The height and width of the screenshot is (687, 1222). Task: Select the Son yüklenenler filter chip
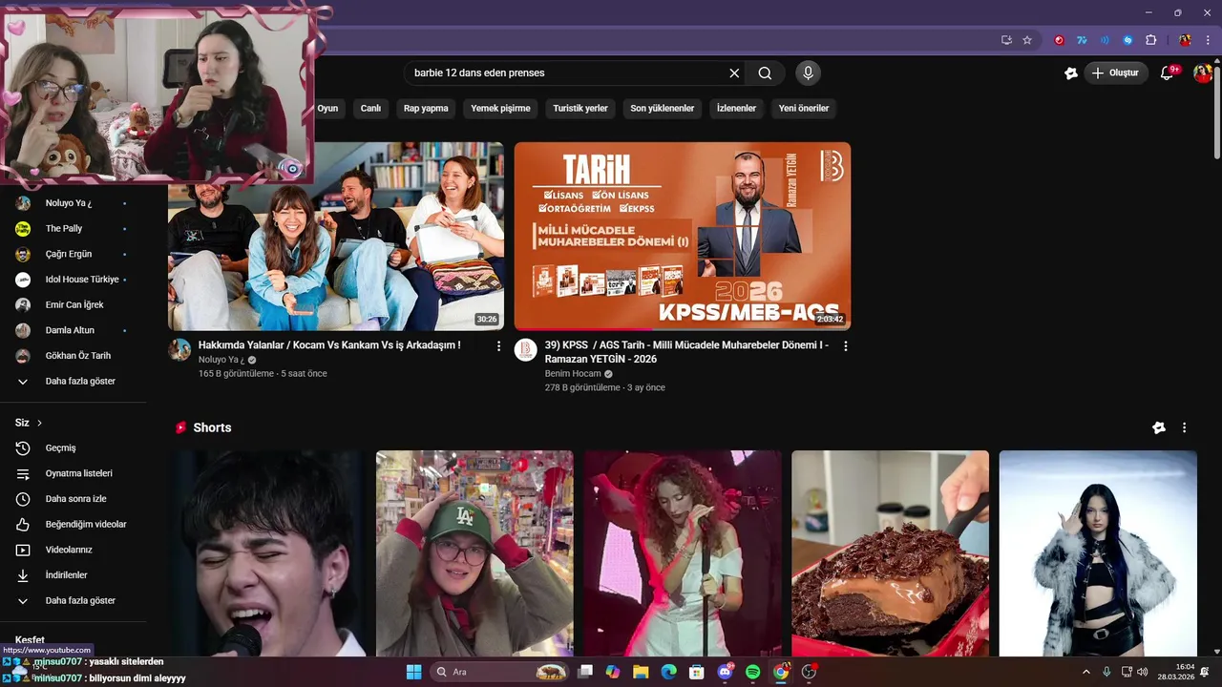(662, 108)
